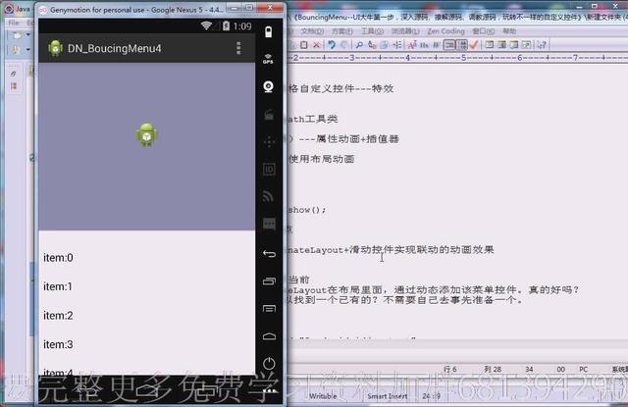Click the '列 28' status bar entry

click(x=493, y=369)
